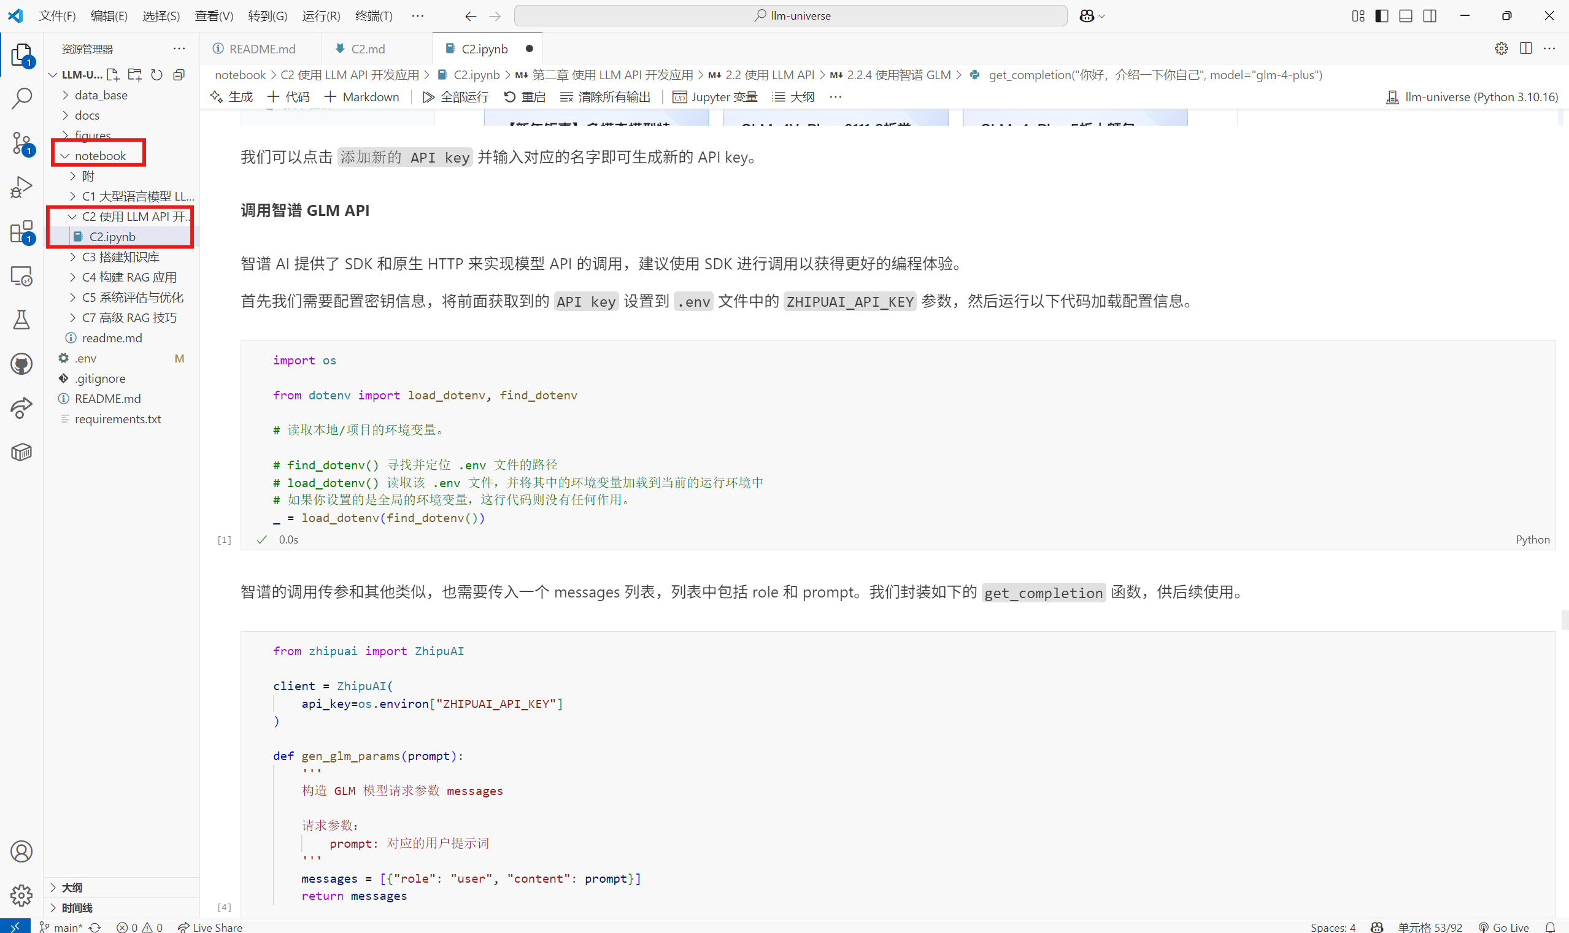
Task: Restart the notebook kernel with 重启
Action: 525,96
